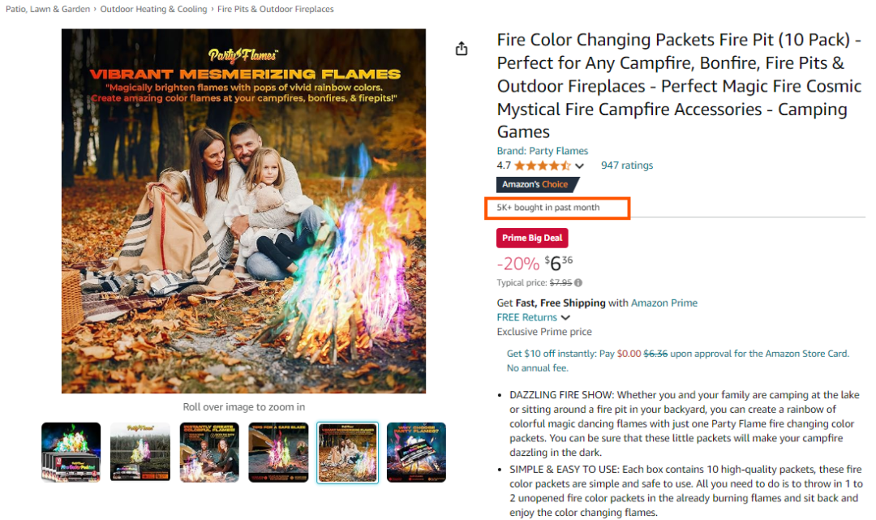
Task: Select the second thumbnail showing foggy forest flames
Action: tap(140, 452)
